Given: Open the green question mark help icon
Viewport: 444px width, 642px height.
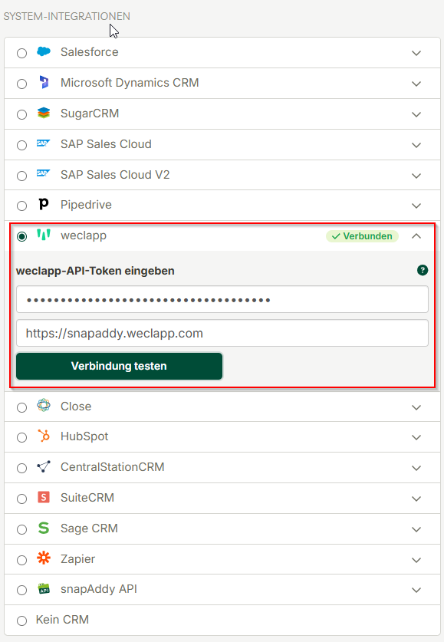Looking at the screenshot, I should click(x=423, y=270).
